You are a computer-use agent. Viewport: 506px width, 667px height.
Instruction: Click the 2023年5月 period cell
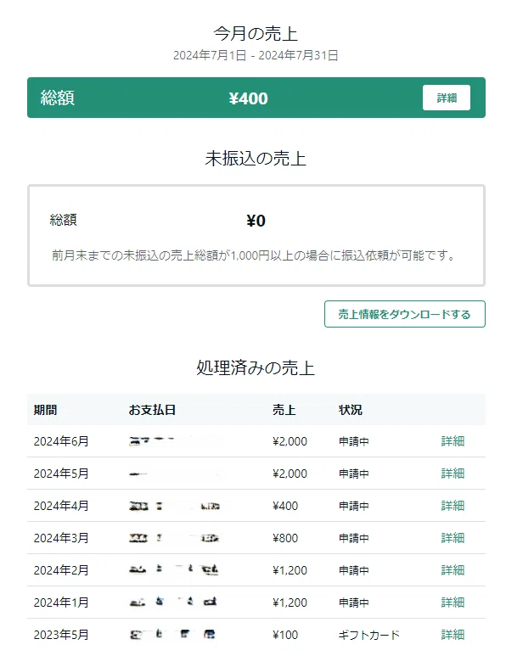61,635
